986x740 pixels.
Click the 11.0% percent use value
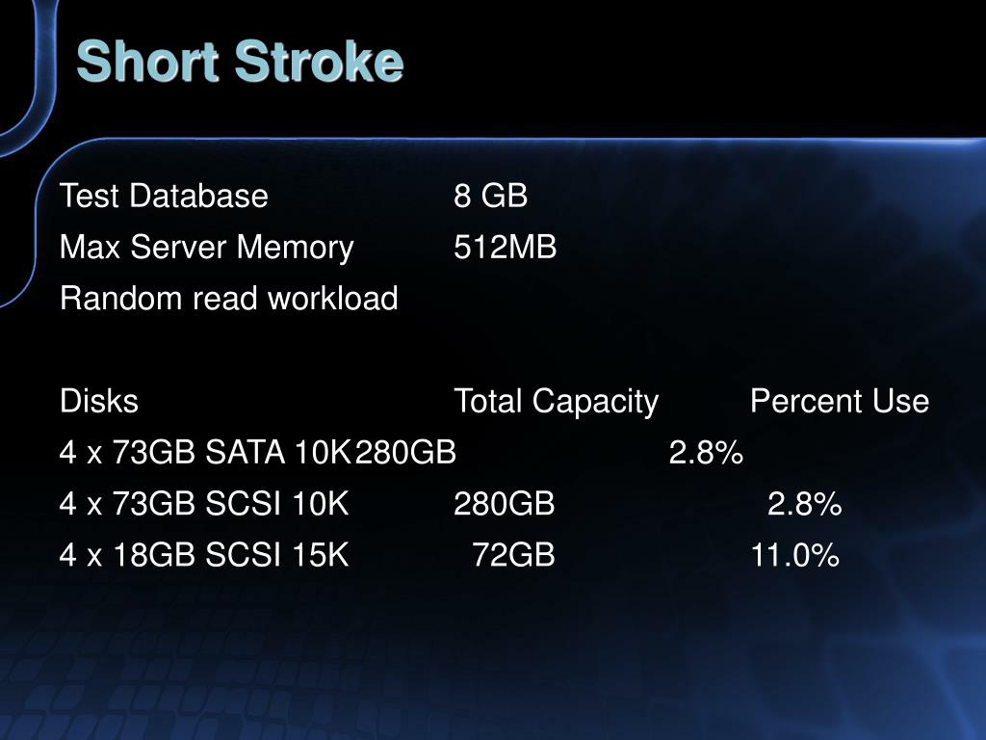click(794, 556)
